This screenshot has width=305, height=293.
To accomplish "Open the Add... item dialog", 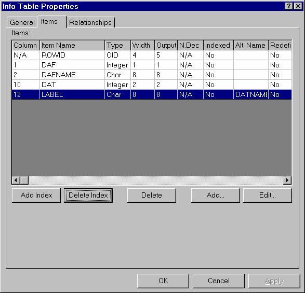I will pos(215,196).
